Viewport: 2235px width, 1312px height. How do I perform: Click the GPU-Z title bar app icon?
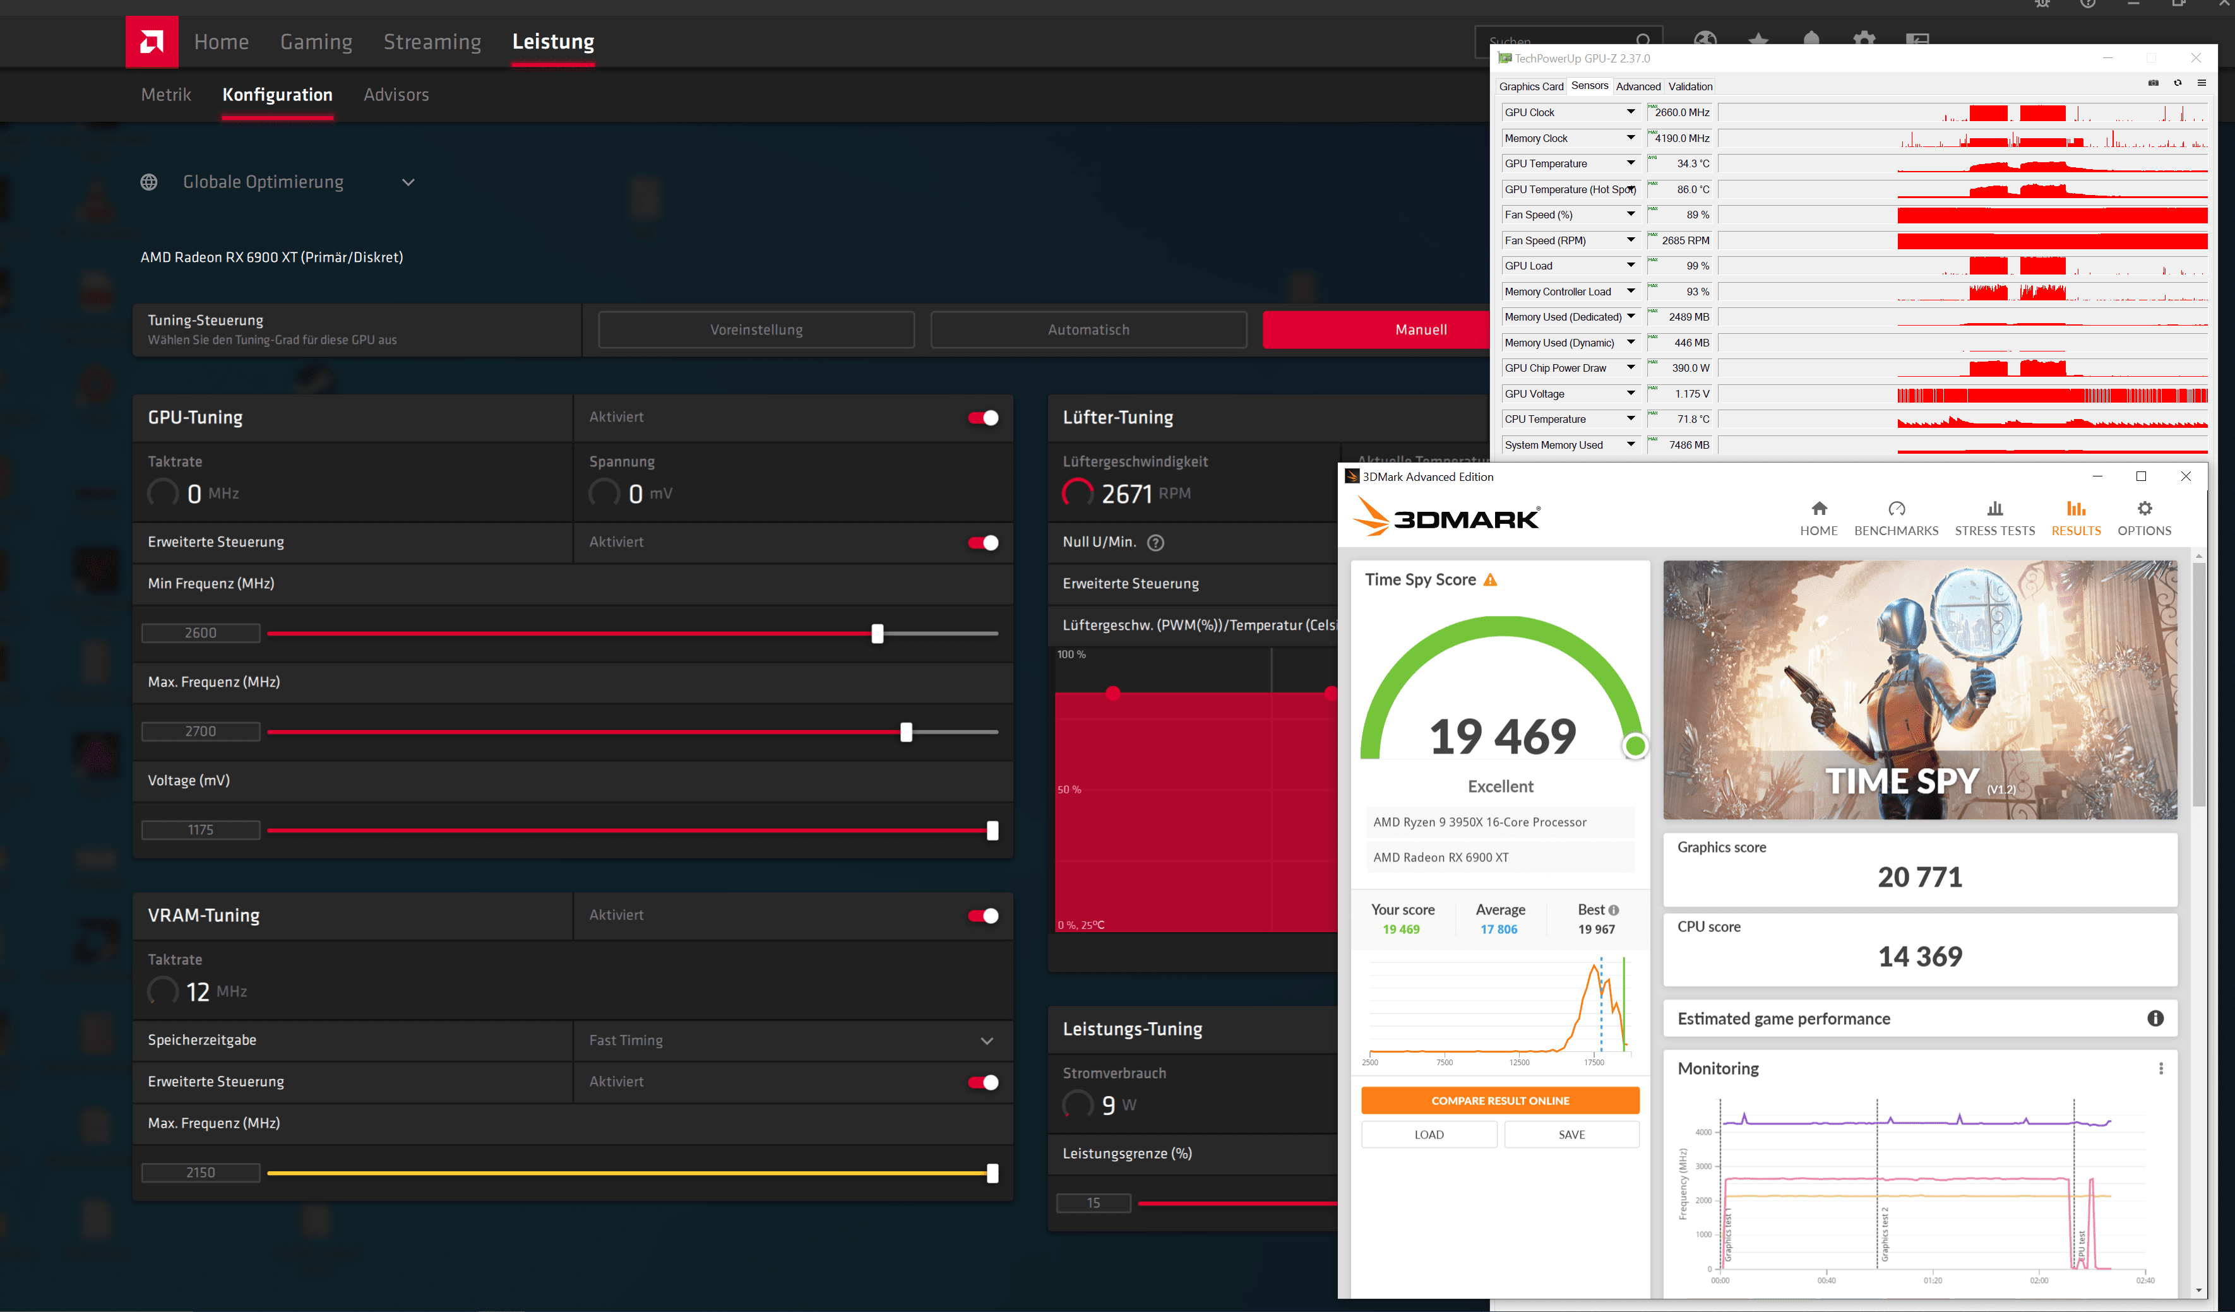pyautogui.click(x=1504, y=59)
